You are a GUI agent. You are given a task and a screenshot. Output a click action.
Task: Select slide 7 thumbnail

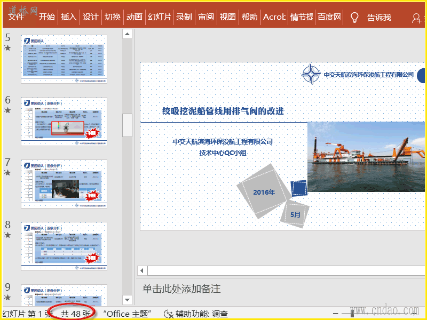pyautogui.click(x=64, y=183)
